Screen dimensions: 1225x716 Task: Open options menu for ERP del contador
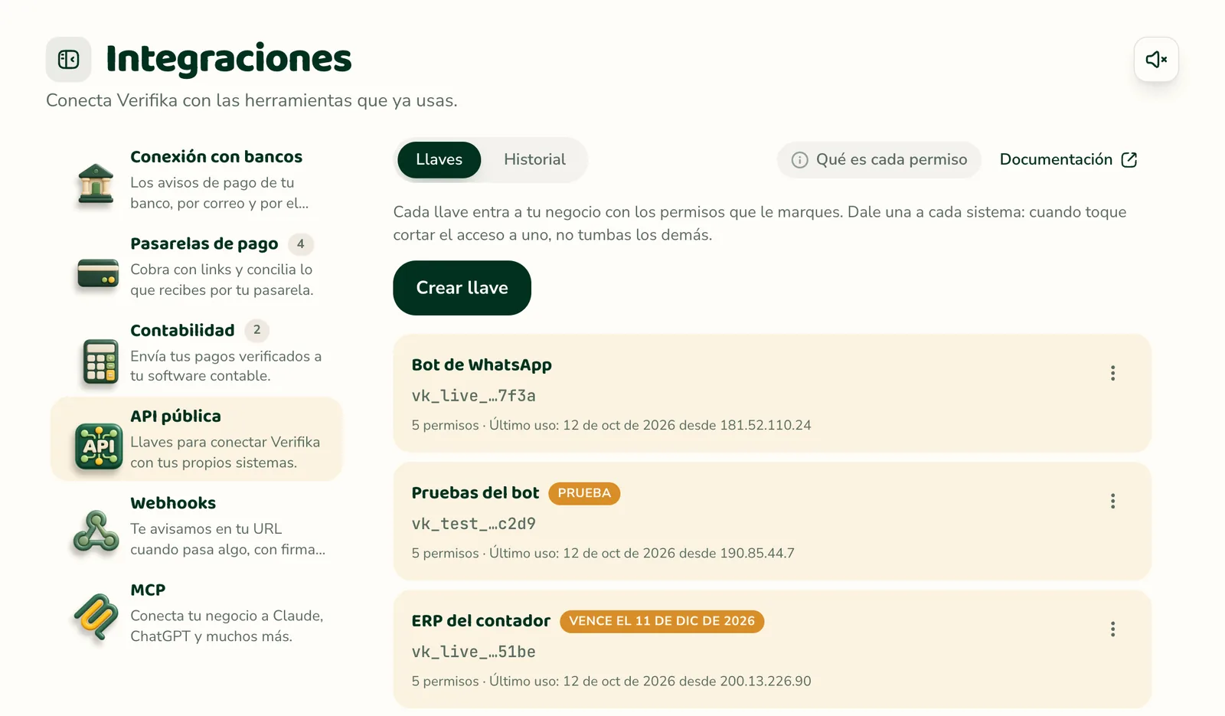pyautogui.click(x=1112, y=629)
